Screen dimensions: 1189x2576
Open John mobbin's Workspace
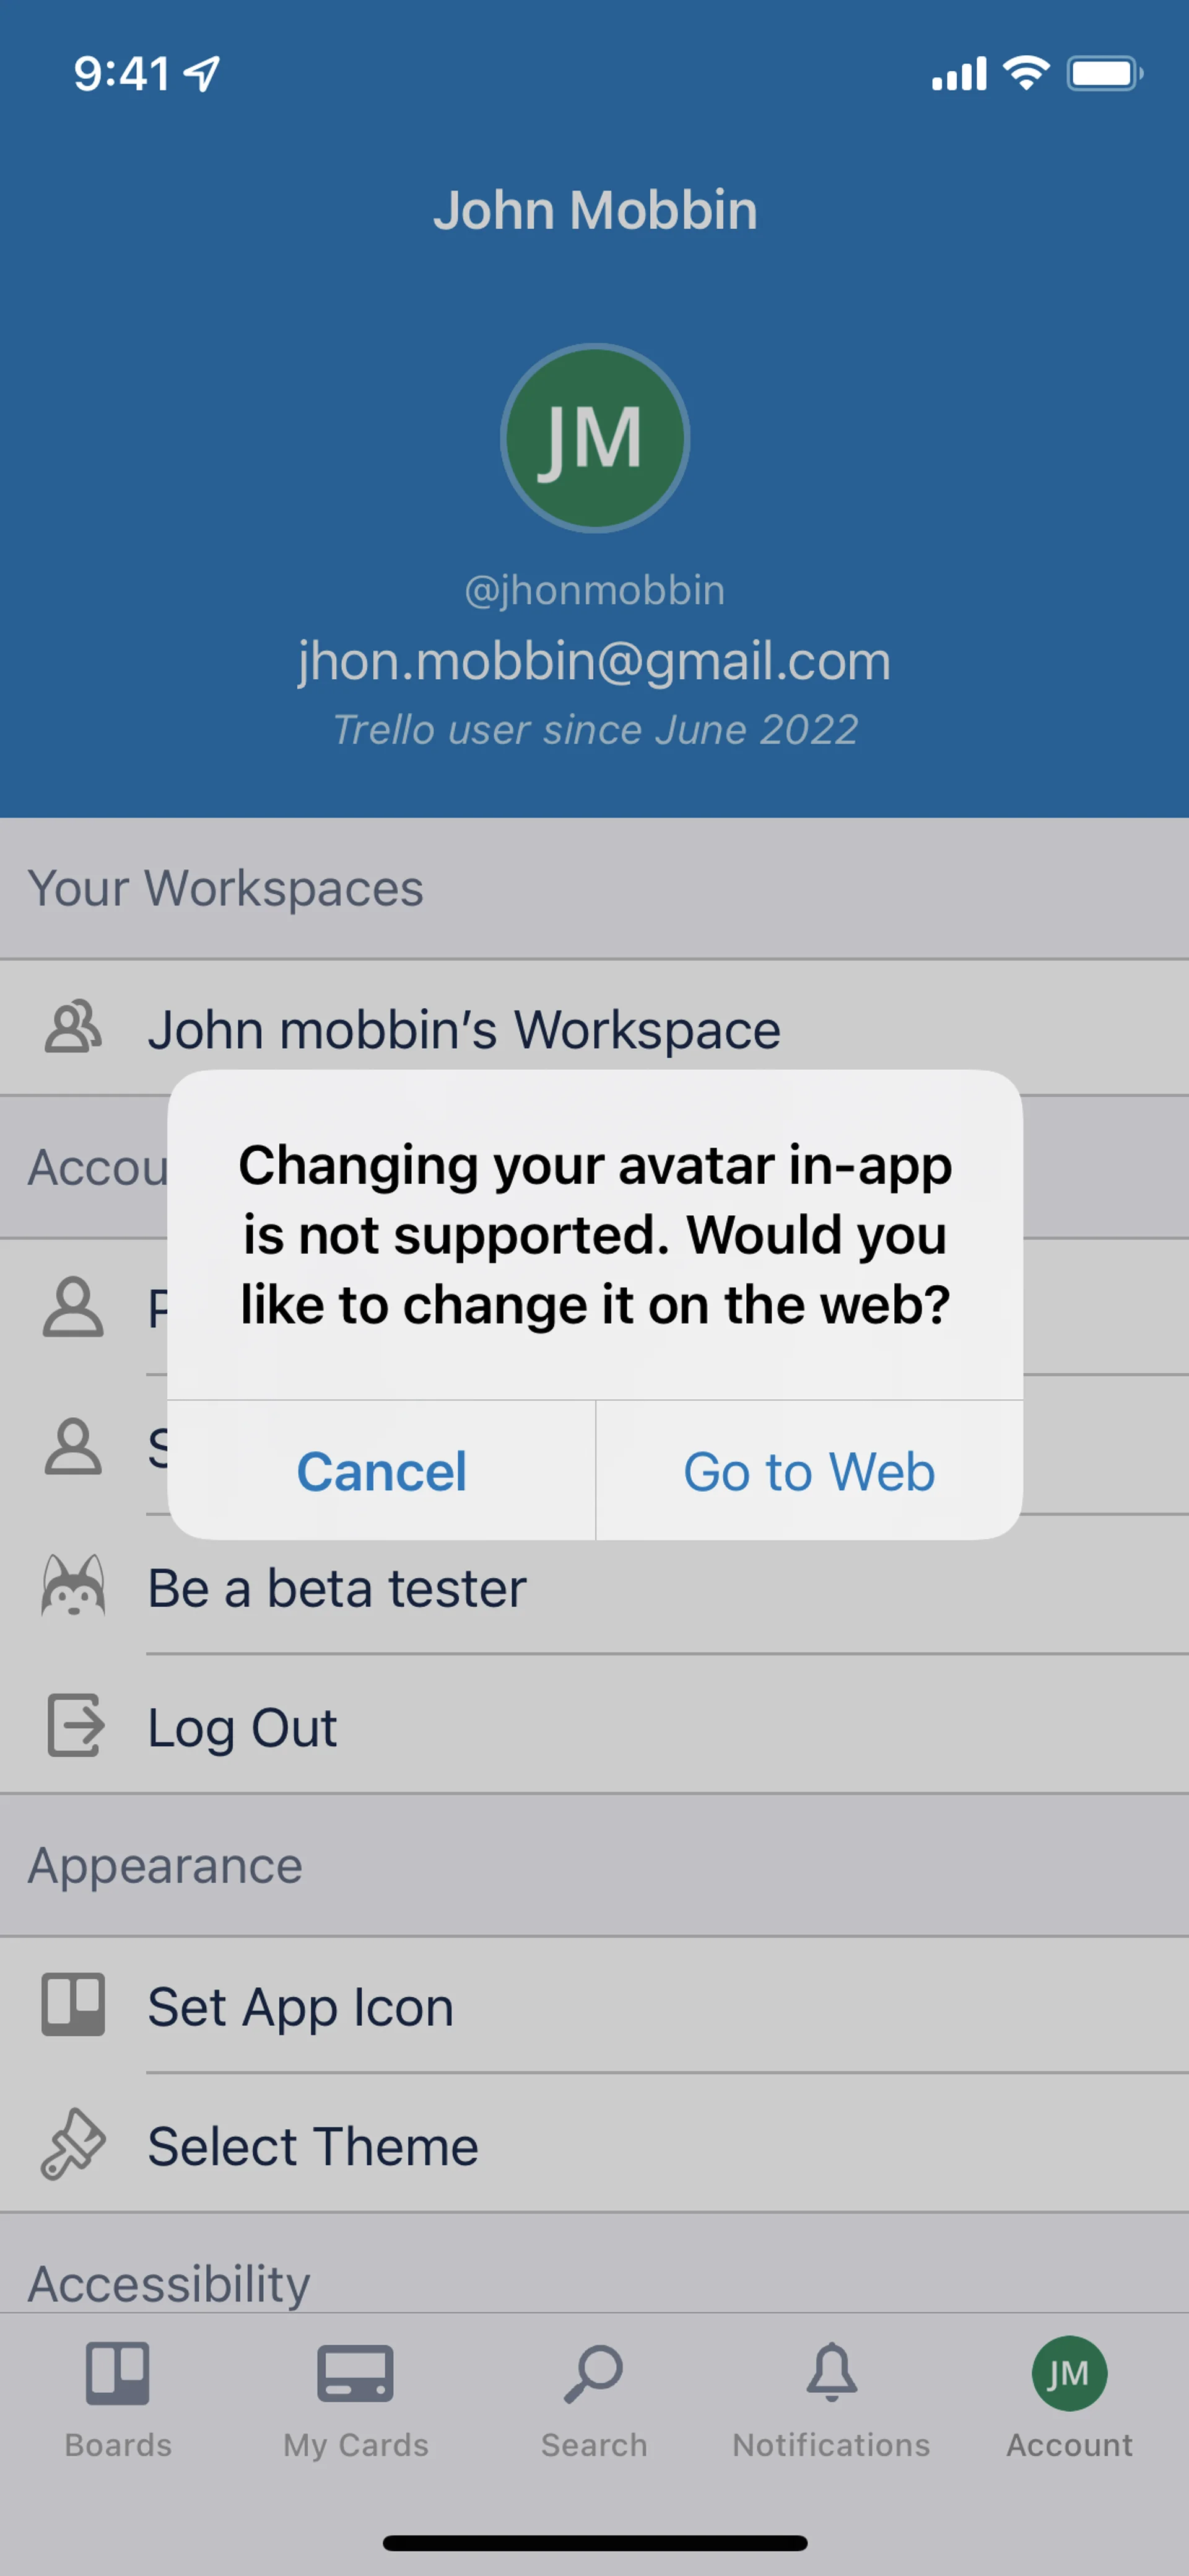464,1030
